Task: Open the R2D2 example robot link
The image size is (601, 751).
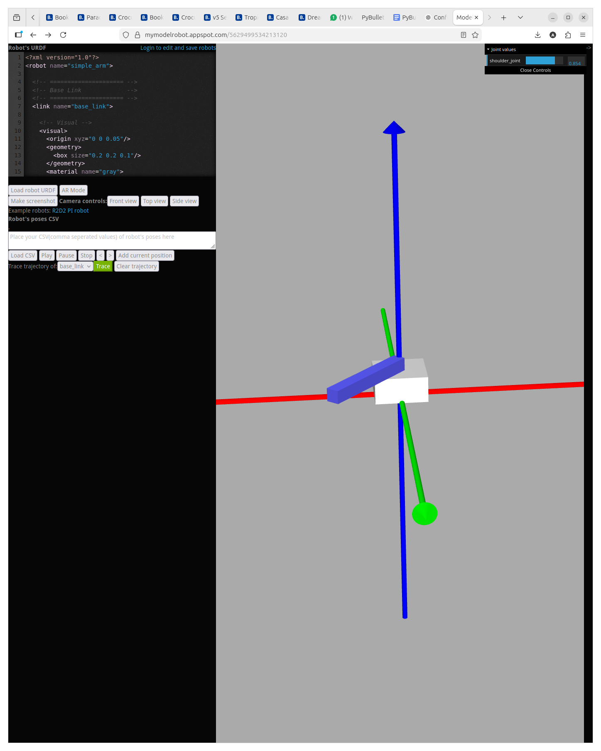Action: pos(59,211)
